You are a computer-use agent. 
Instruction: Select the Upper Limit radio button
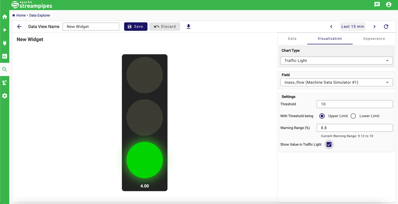point(322,116)
